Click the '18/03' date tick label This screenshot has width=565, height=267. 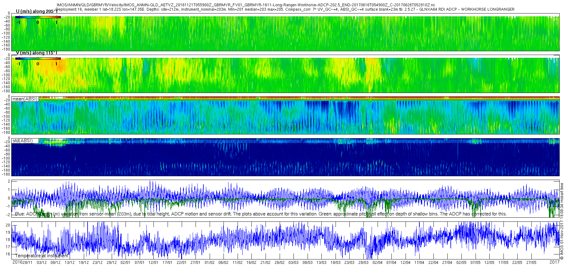tap(335, 262)
